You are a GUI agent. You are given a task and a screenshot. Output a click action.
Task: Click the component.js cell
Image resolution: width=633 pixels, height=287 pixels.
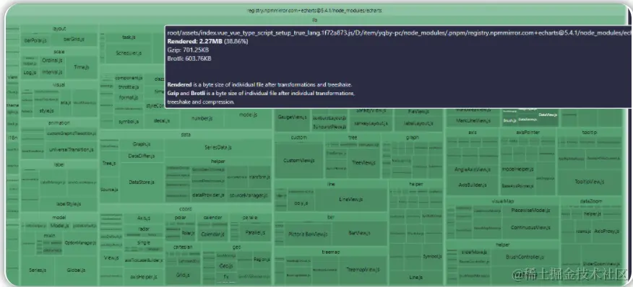[x=129, y=78]
